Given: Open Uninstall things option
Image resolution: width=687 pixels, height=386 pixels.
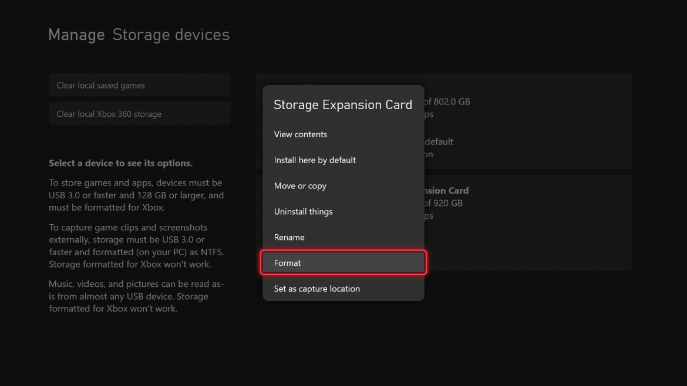Looking at the screenshot, I should pos(343,211).
